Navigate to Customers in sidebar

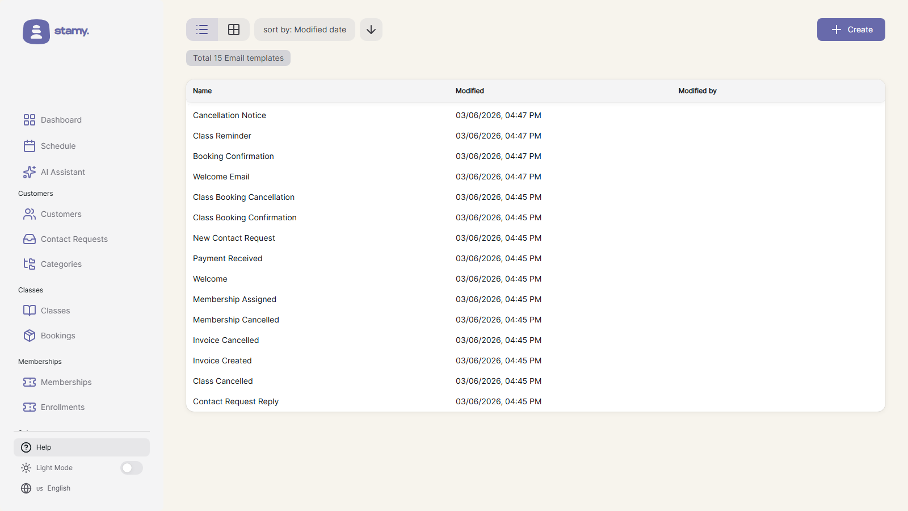tap(61, 214)
